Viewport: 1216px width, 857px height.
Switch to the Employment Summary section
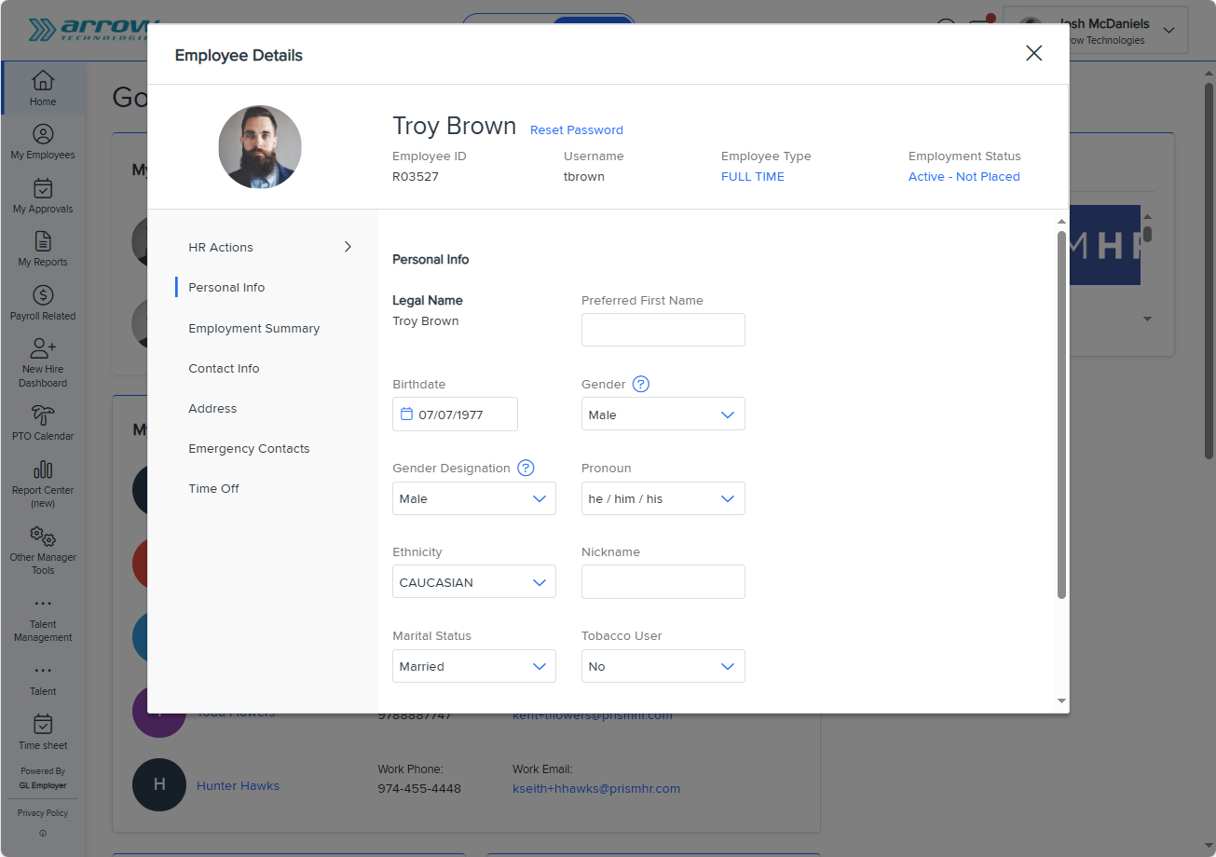(x=253, y=328)
